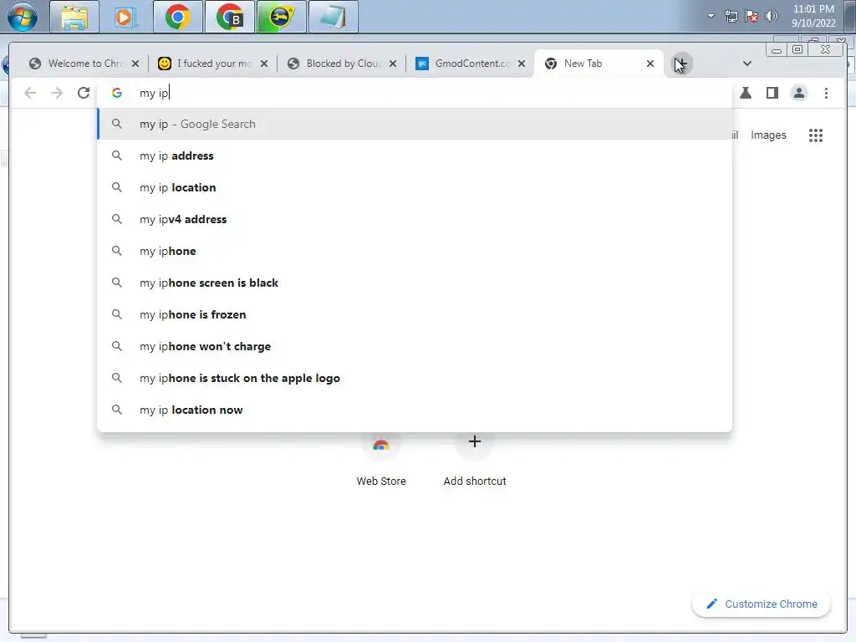Screen dimensions: 856x642
Task: Choose my ipv4 address suggestion
Action: pyautogui.click(x=415, y=219)
